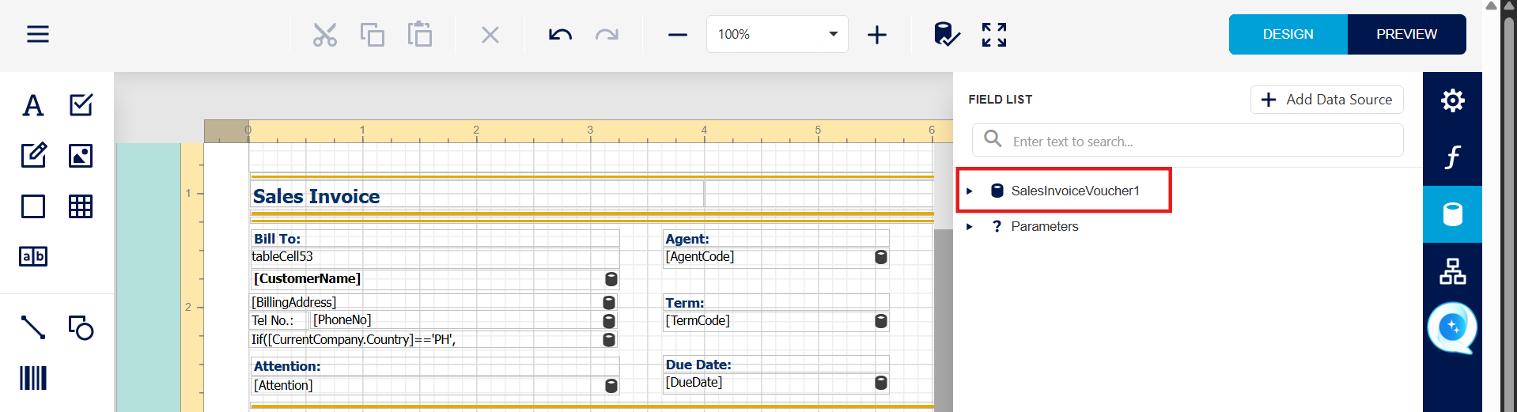Click the Paste clipboard icon
The image size is (1517, 412).
coord(420,35)
